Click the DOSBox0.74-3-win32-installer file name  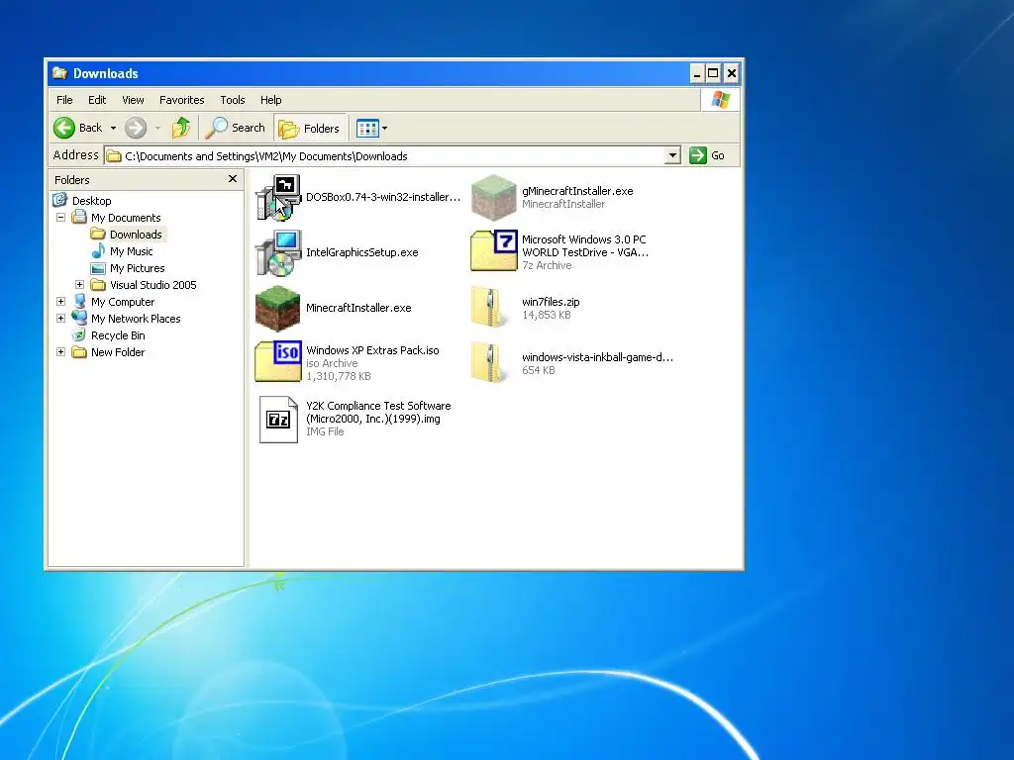(383, 197)
